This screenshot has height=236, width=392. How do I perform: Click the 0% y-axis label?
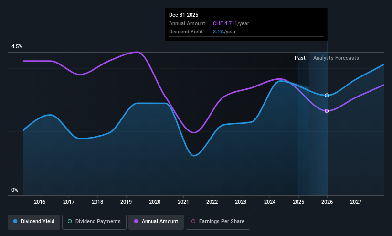coord(15,190)
